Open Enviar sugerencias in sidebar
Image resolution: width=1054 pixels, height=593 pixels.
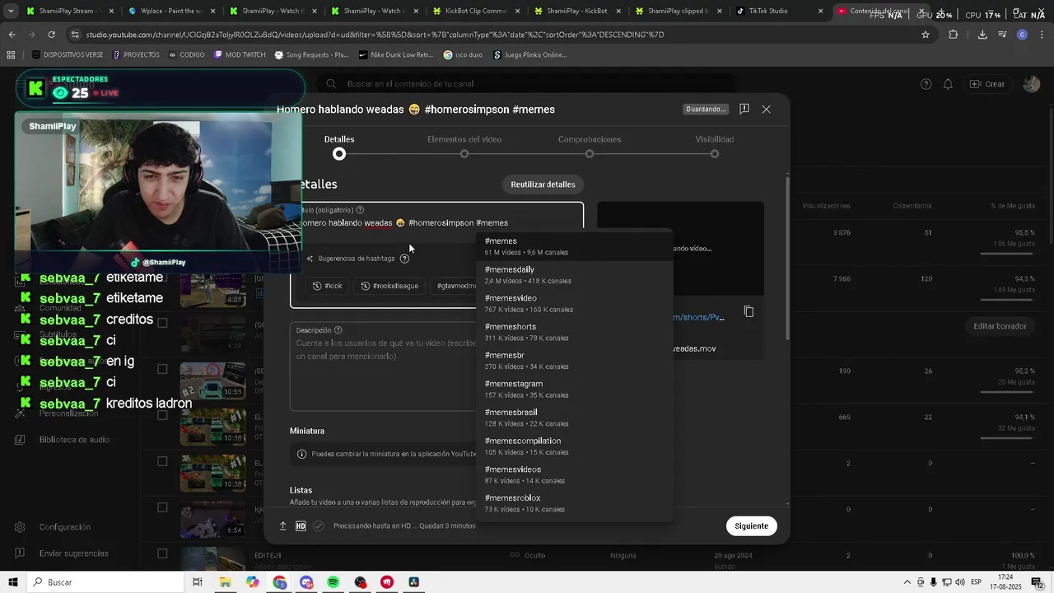(73, 553)
